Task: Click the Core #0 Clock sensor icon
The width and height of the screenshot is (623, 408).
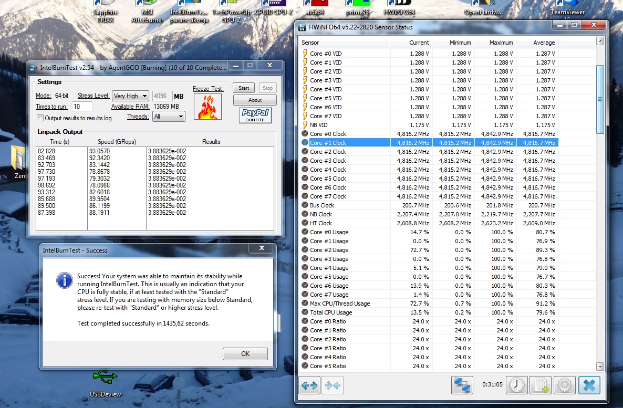Action: pos(305,133)
